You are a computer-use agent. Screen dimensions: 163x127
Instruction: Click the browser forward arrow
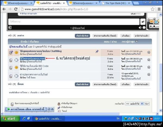coord(10,9)
